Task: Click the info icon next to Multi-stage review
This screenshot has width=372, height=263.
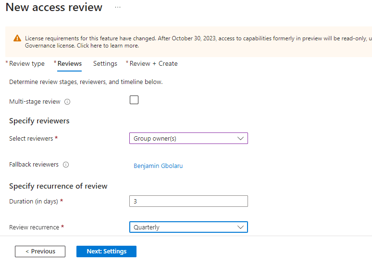Action: (67, 102)
